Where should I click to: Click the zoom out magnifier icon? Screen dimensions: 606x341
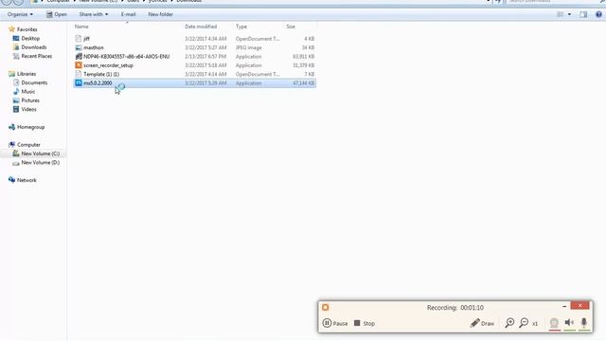point(524,323)
